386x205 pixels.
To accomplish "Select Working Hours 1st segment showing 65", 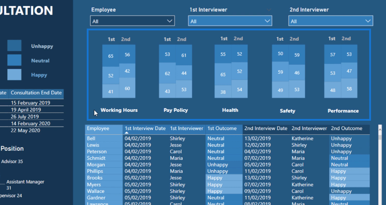I will [111, 56].
